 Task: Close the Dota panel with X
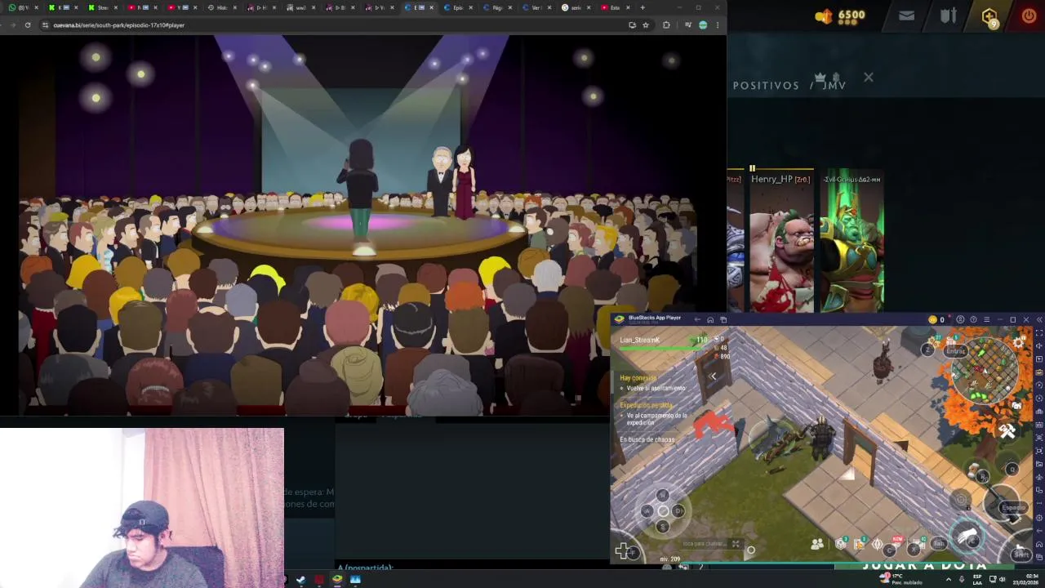pyautogui.click(x=868, y=78)
